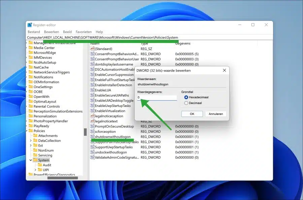Viewport: 303px width, 200px height.
Task: Expand the DataCollection tree node
Action: point(31,141)
